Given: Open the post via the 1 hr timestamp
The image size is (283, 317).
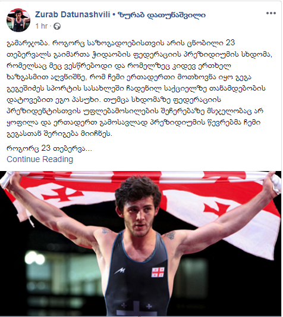Looking at the screenshot, I should coord(42,26).
